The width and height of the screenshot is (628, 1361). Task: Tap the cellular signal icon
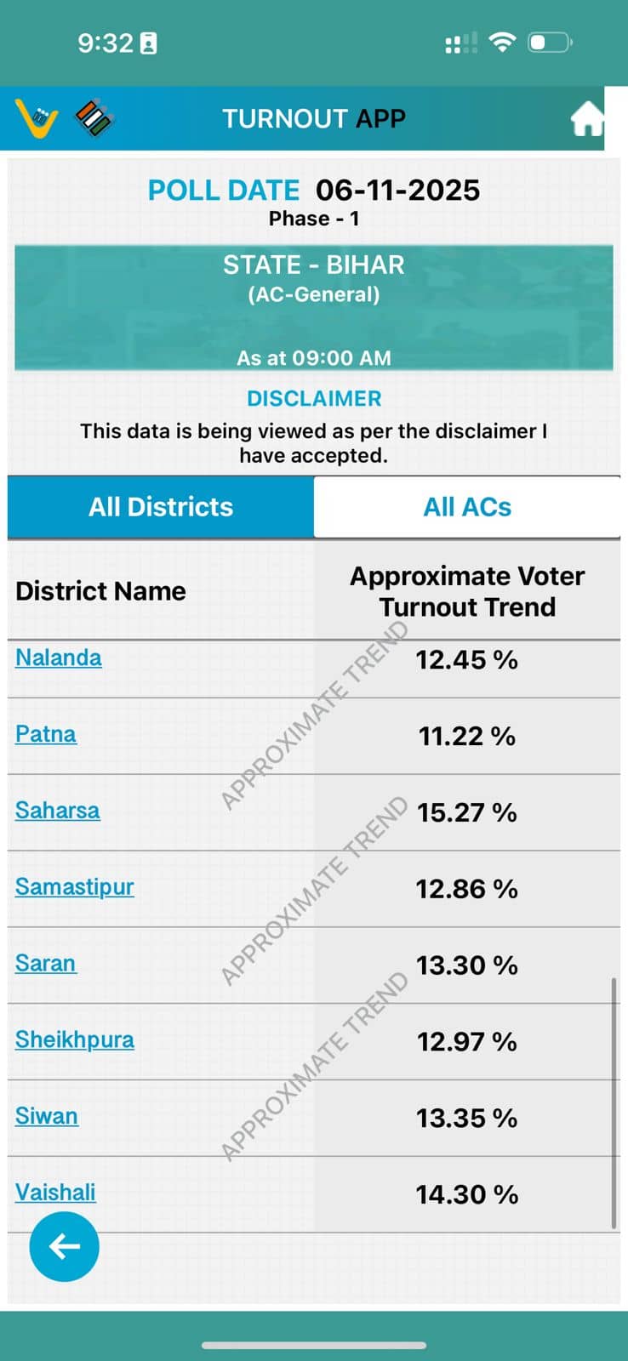[460, 43]
